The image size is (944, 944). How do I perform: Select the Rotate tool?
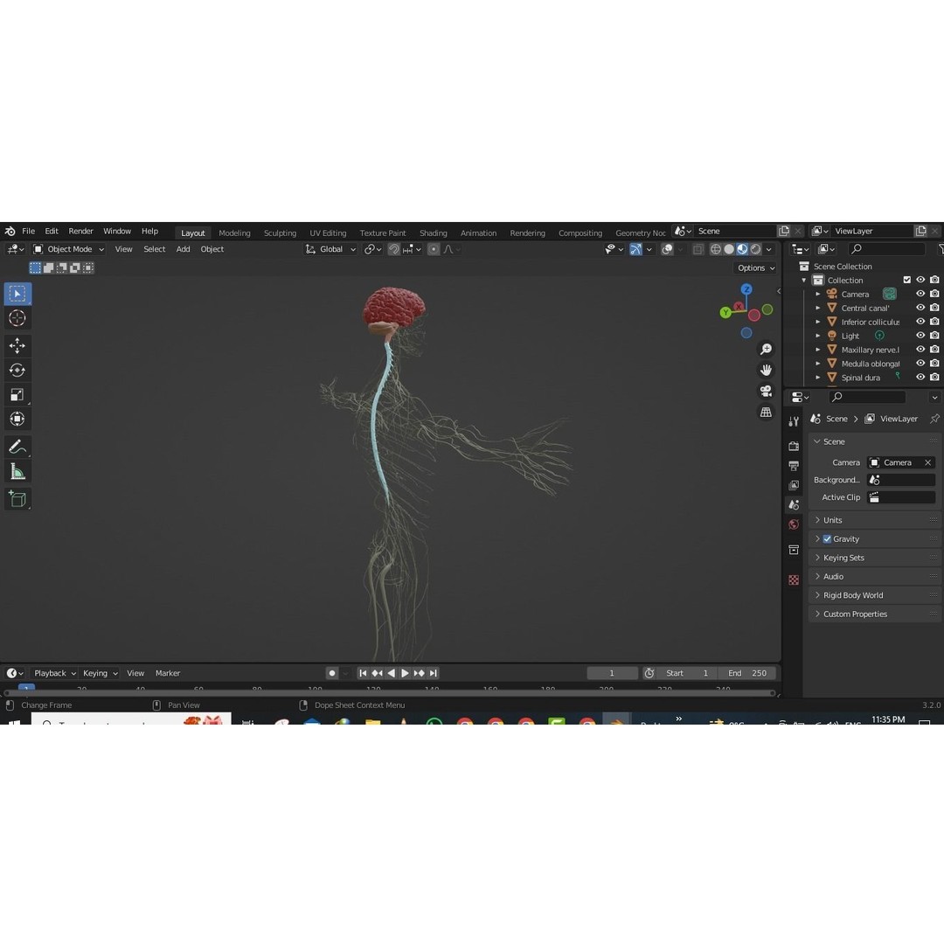coord(17,370)
